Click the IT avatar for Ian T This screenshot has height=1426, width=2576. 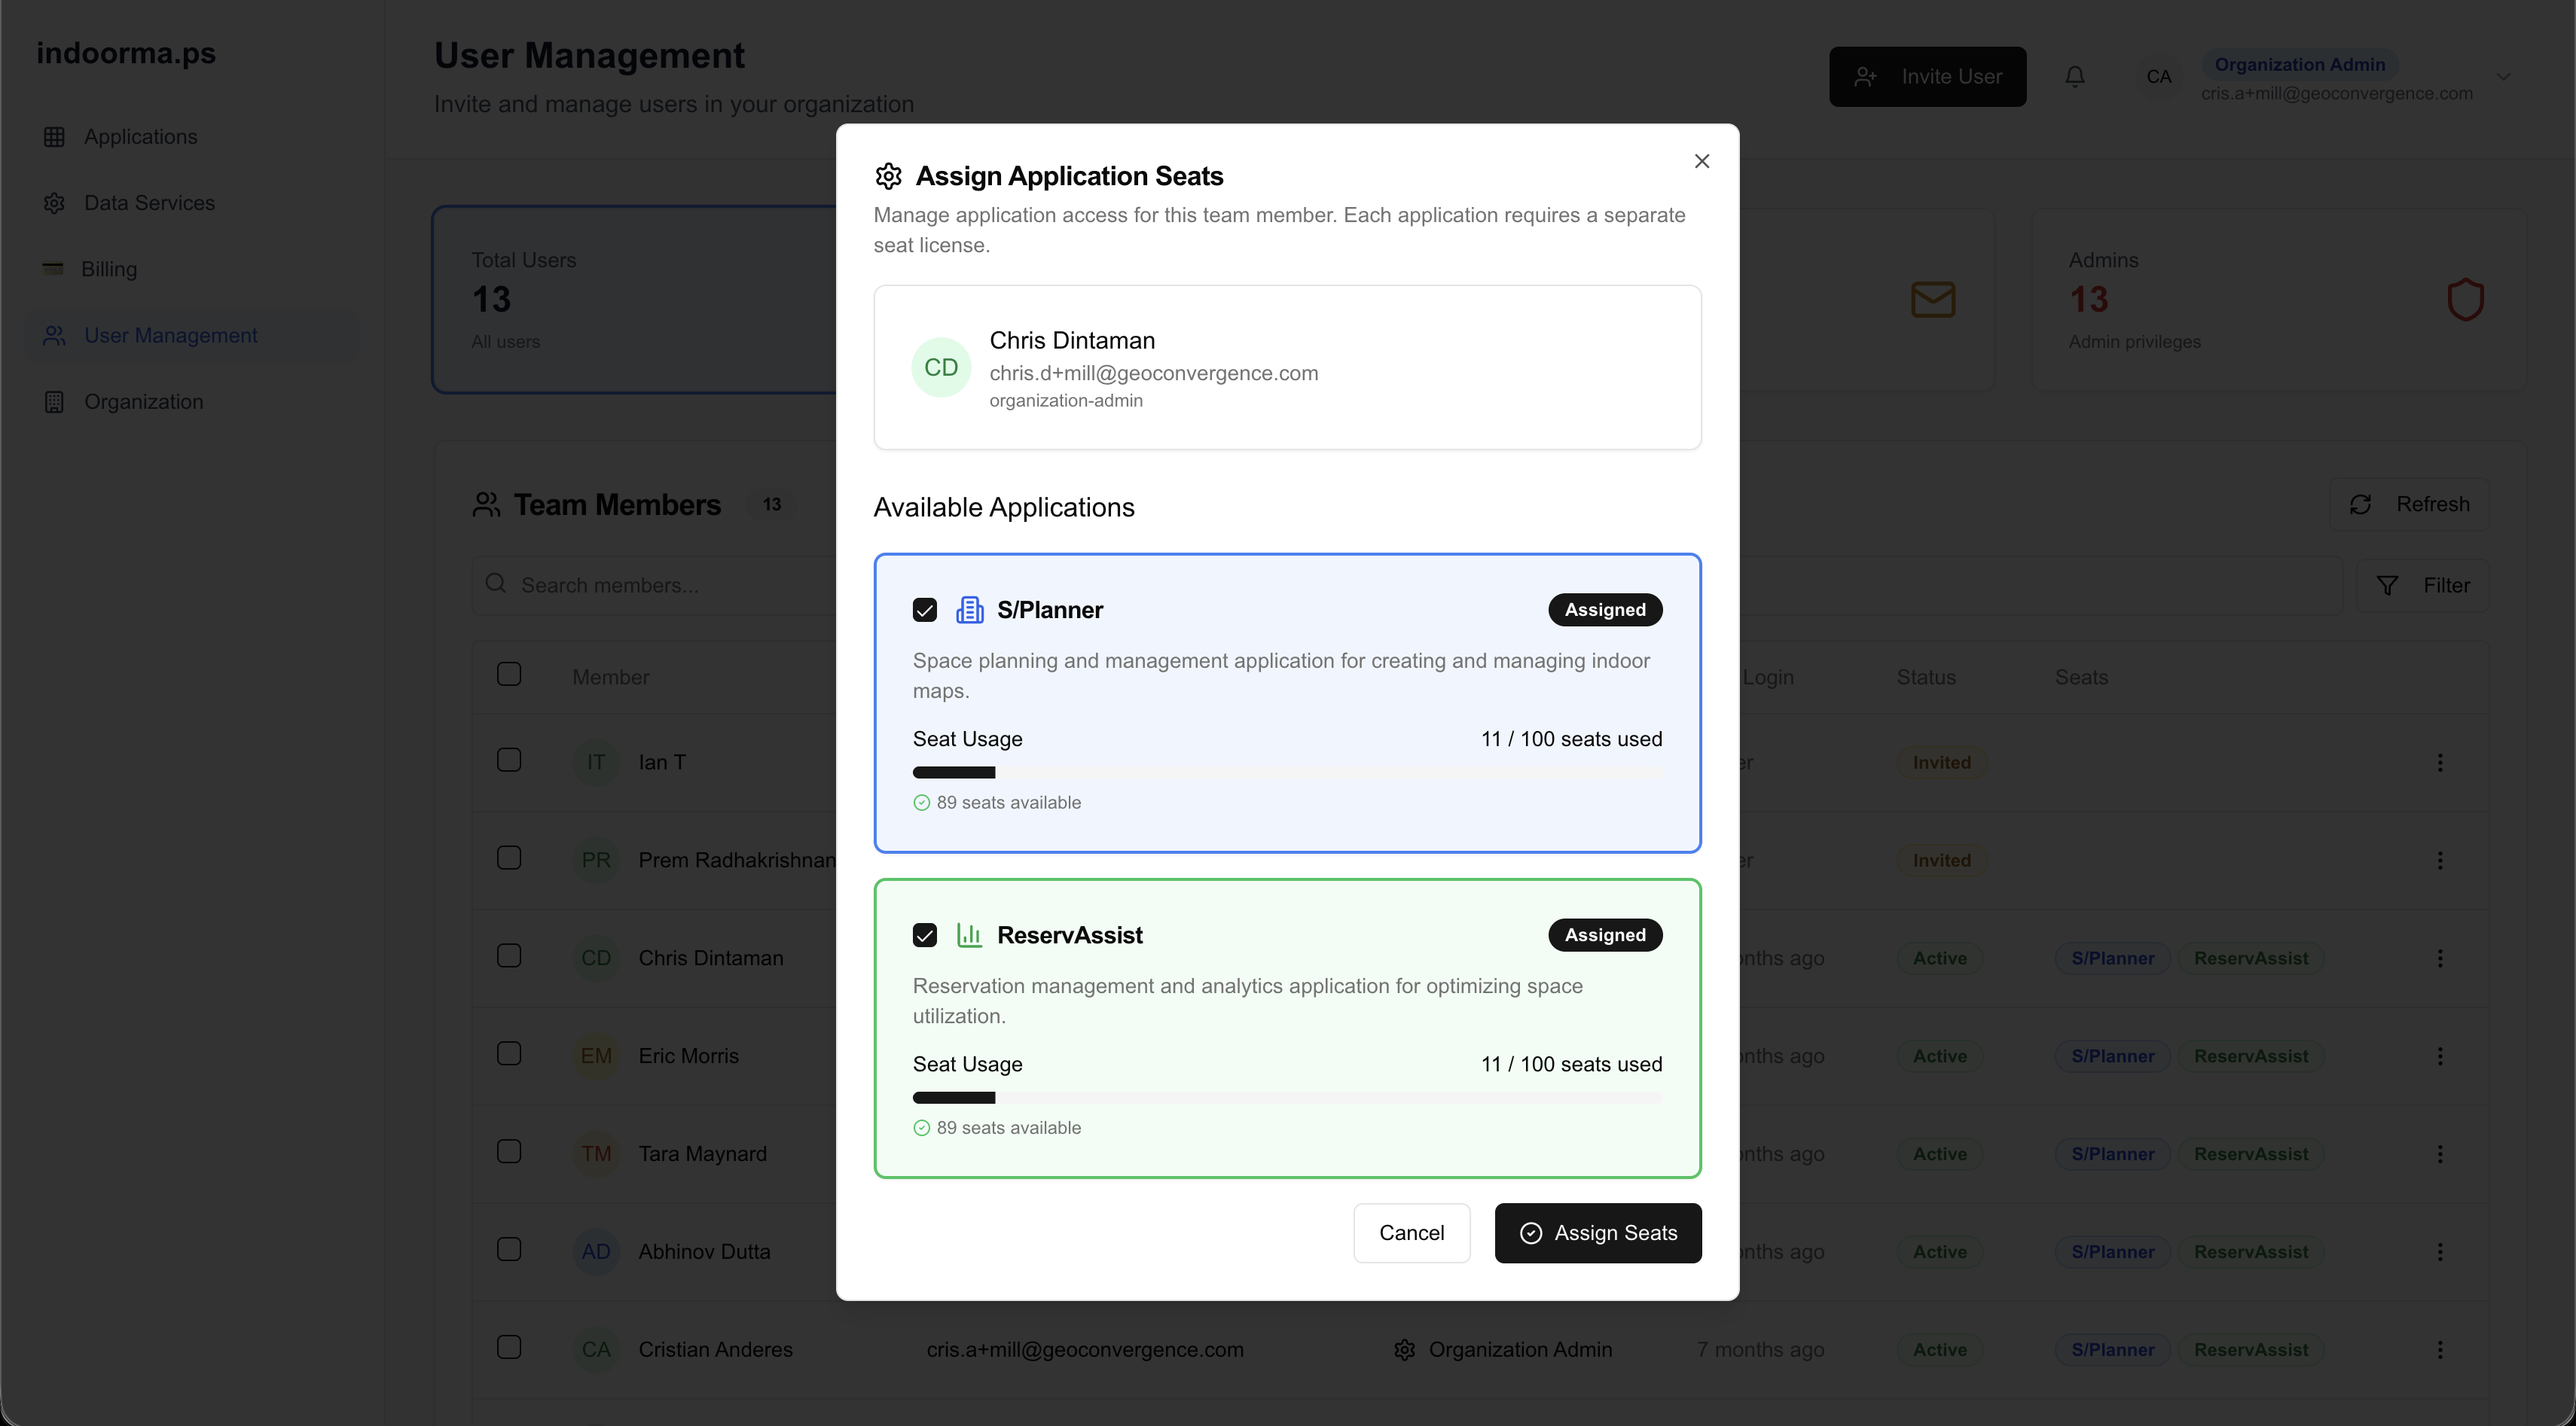[x=596, y=763]
